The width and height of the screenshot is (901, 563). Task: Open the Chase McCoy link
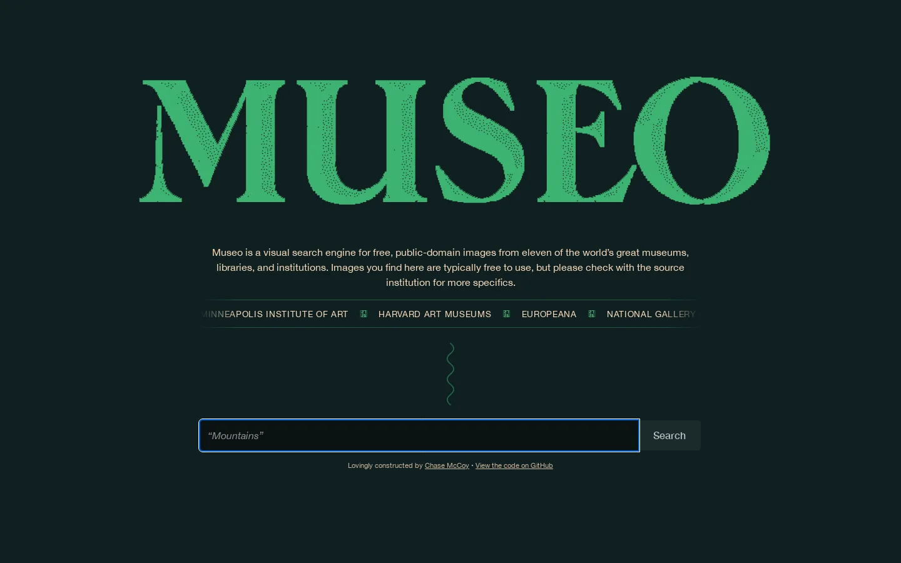[447, 465]
